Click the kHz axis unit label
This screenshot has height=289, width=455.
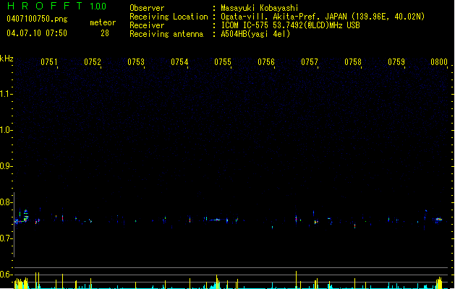tap(7, 59)
